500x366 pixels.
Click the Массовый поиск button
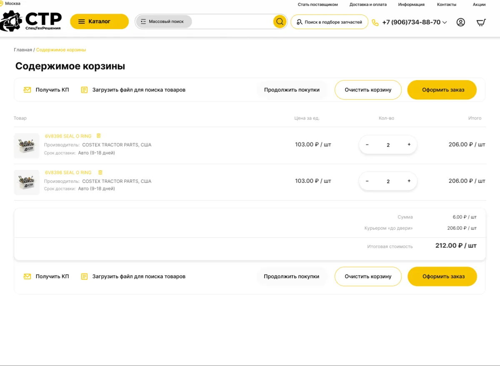tap(164, 22)
